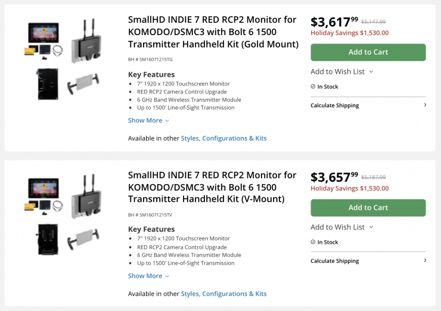Expand Calculate Shipping for Gold Mount kit

point(368,105)
